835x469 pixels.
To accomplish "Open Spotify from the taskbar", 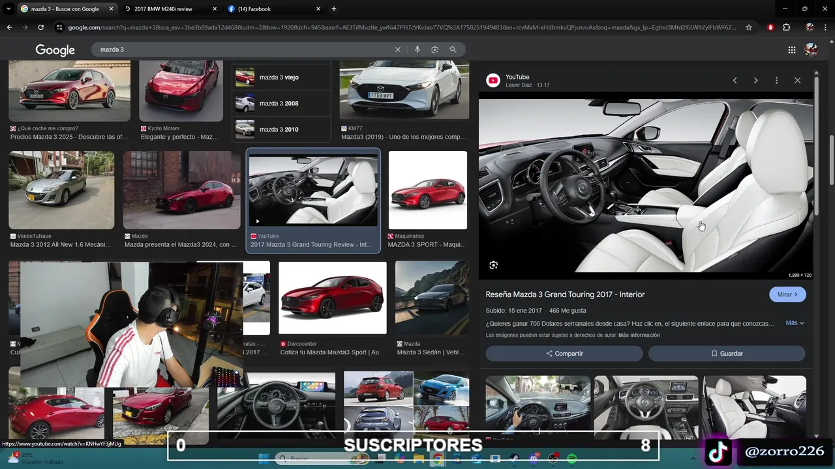I will (571, 459).
